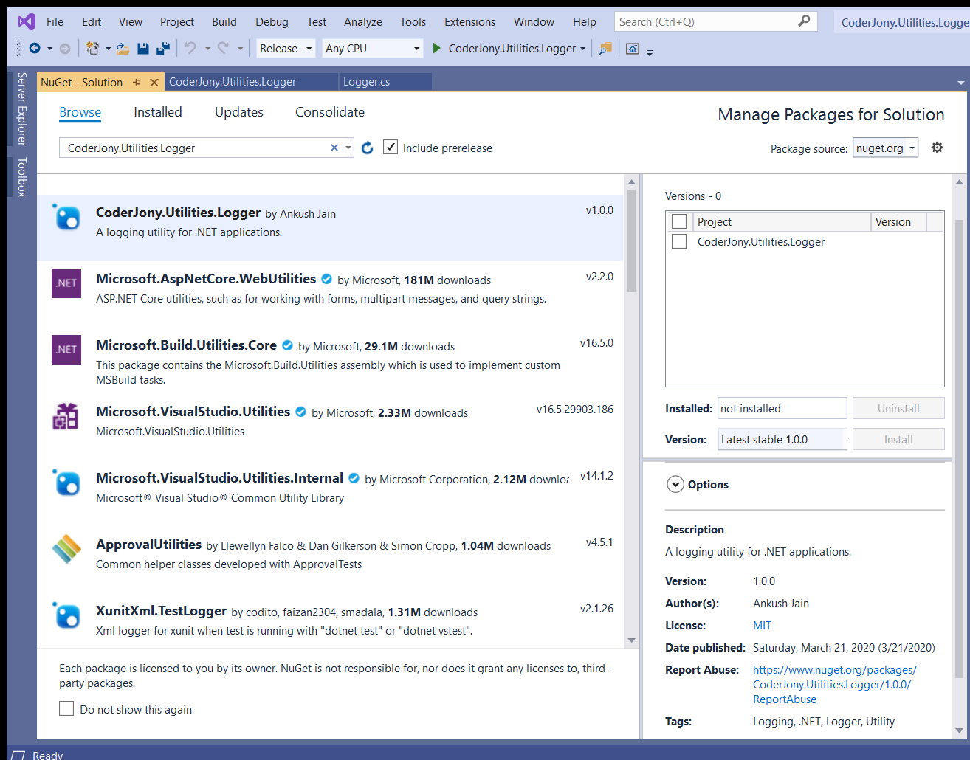Click the Refresh icon next to search box

(x=368, y=148)
